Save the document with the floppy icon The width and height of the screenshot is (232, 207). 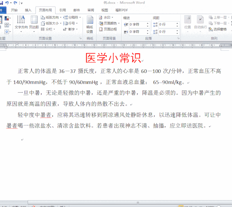pyautogui.click(x=1, y=3)
